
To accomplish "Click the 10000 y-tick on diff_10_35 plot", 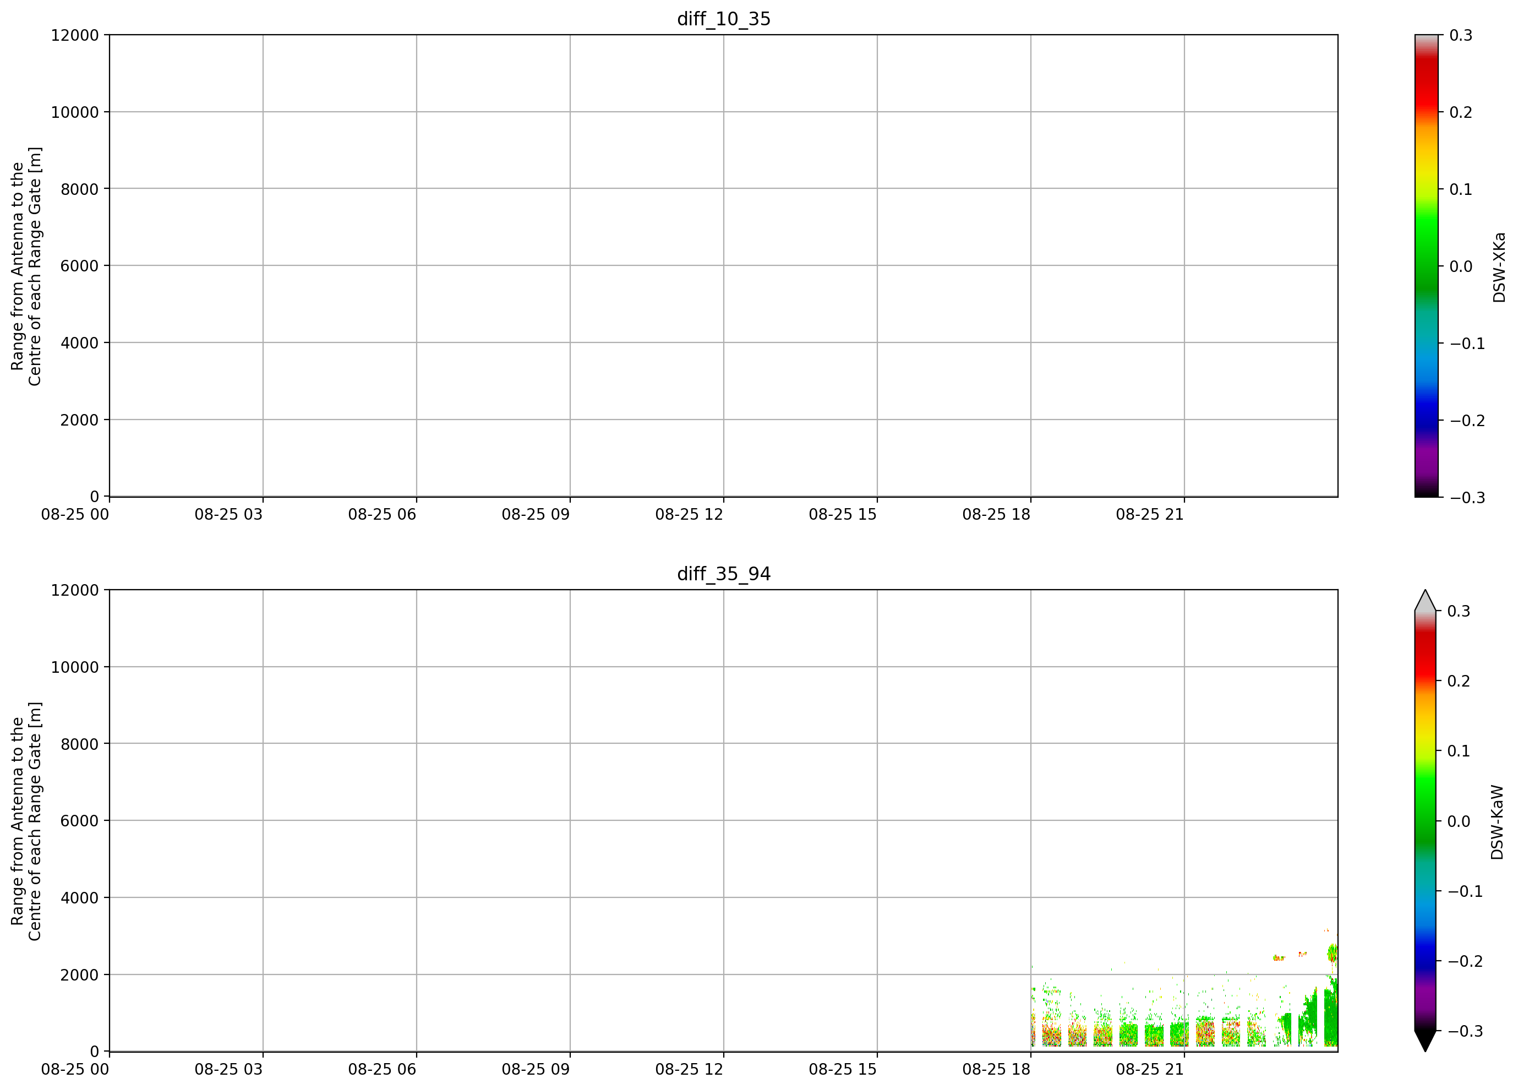I will [75, 112].
